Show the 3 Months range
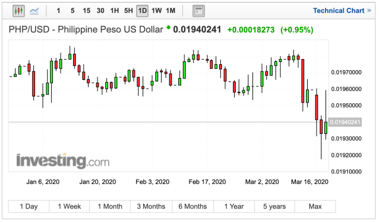The height and width of the screenshot is (222, 379). click(151, 206)
